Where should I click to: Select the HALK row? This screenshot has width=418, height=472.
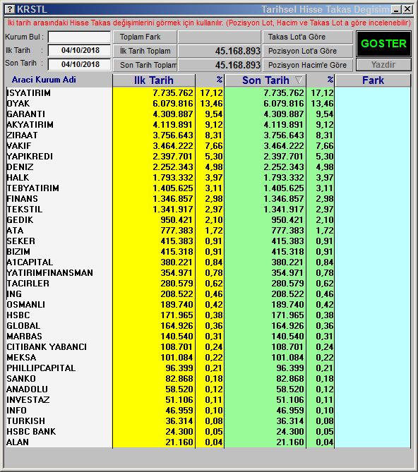tap(208, 178)
